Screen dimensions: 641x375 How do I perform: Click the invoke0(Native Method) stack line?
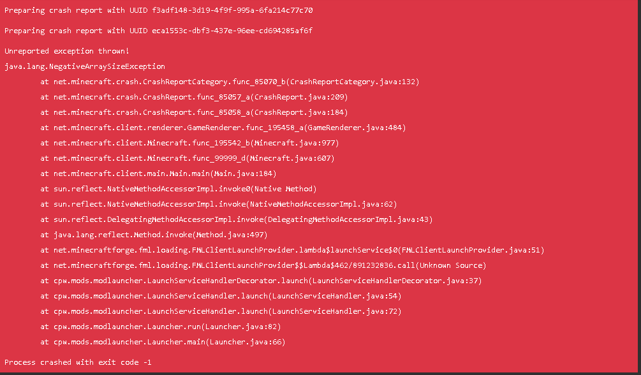pos(179,189)
